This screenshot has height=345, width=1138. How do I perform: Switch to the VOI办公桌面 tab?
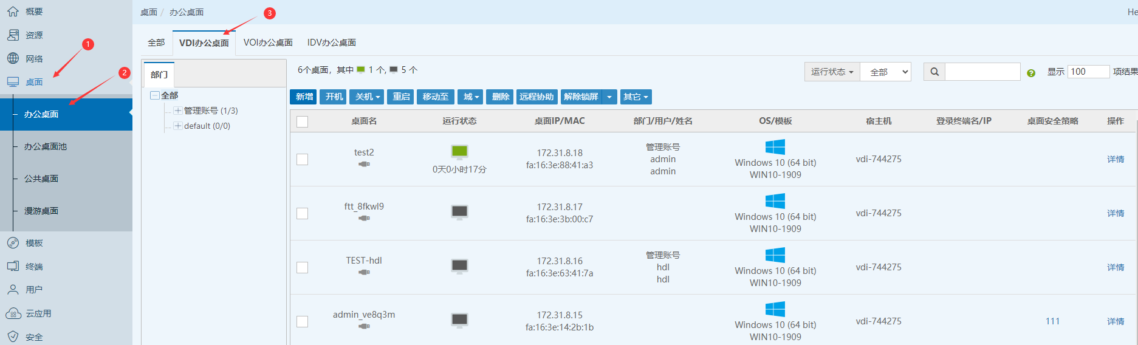pos(268,43)
